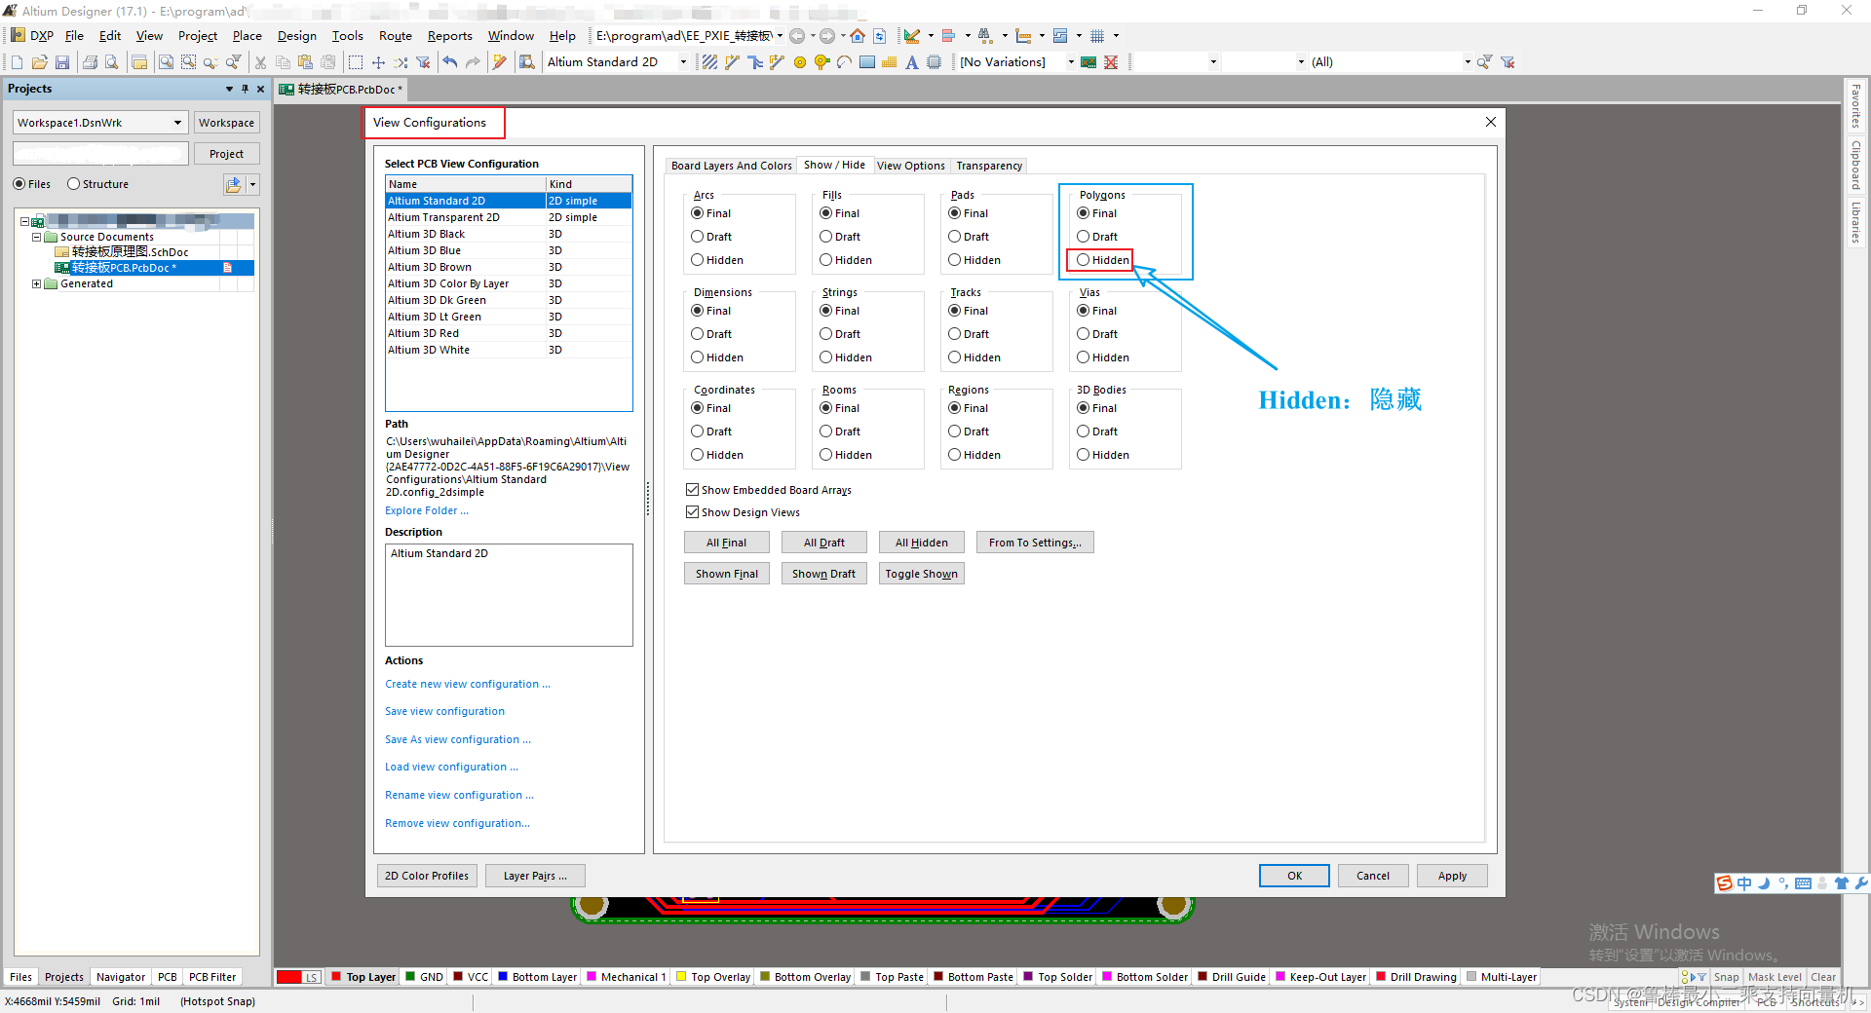Screen dimensions: 1871x1013
Task: Click the find similar binoculars icon
Action: (x=985, y=36)
